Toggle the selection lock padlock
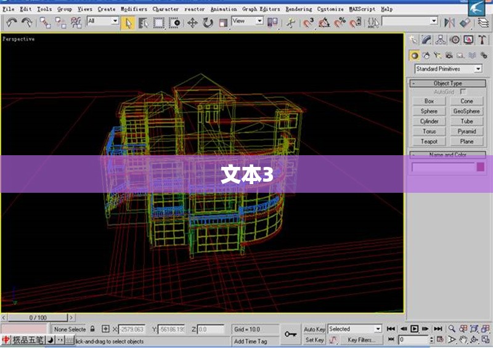Viewport: 493px width, 348px height. 92,330
